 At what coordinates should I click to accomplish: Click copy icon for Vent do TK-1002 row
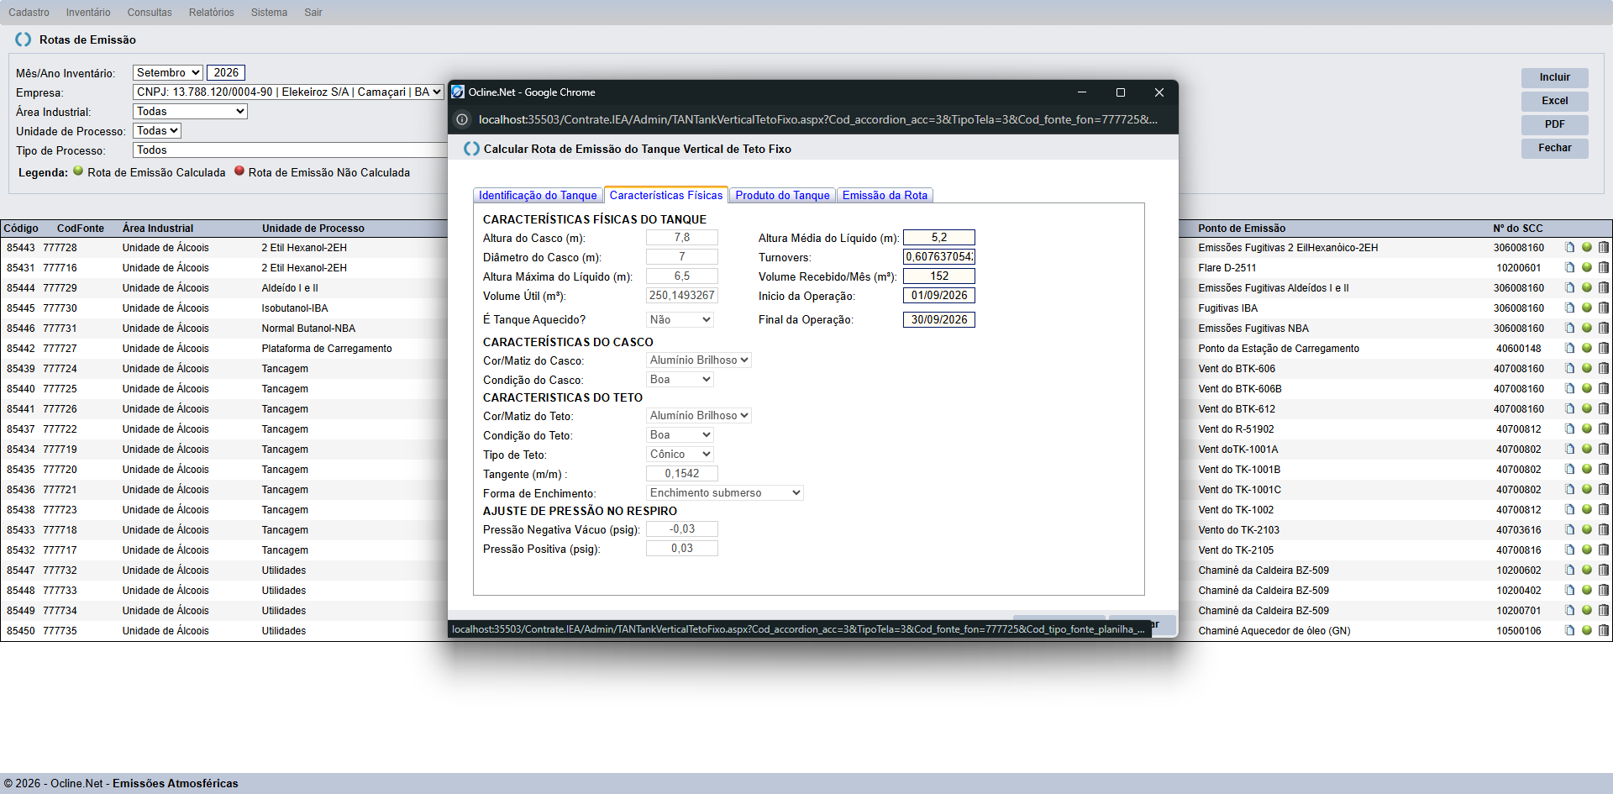coord(1569,510)
